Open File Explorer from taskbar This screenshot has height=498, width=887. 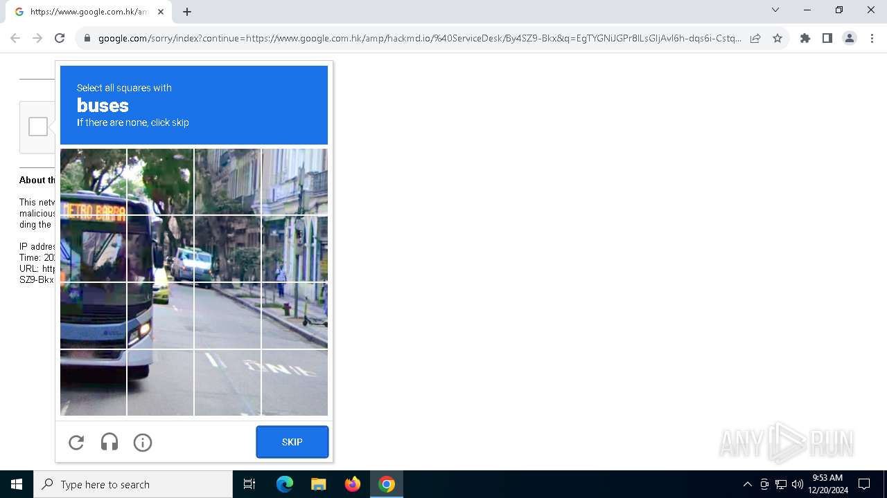click(318, 484)
